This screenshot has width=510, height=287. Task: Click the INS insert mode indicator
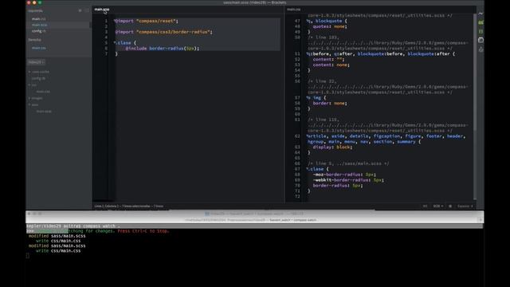coord(425,206)
